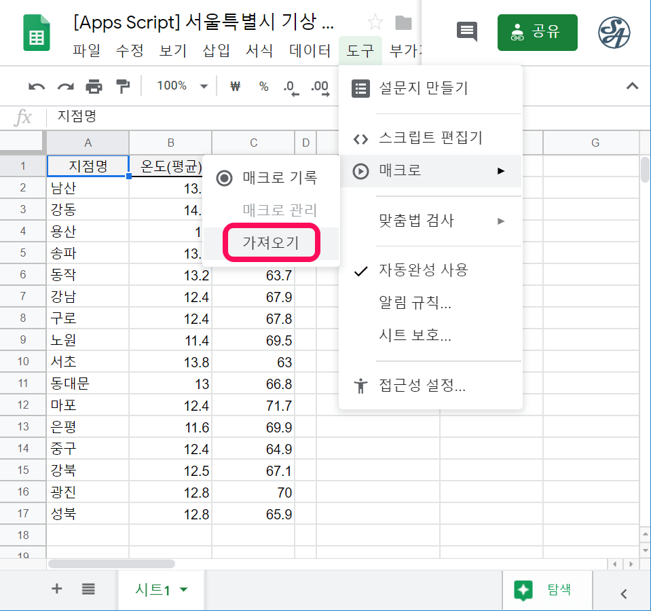Click the green 공유 share button
The height and width of the screenshot is (611, 651).
coord(537,33)
